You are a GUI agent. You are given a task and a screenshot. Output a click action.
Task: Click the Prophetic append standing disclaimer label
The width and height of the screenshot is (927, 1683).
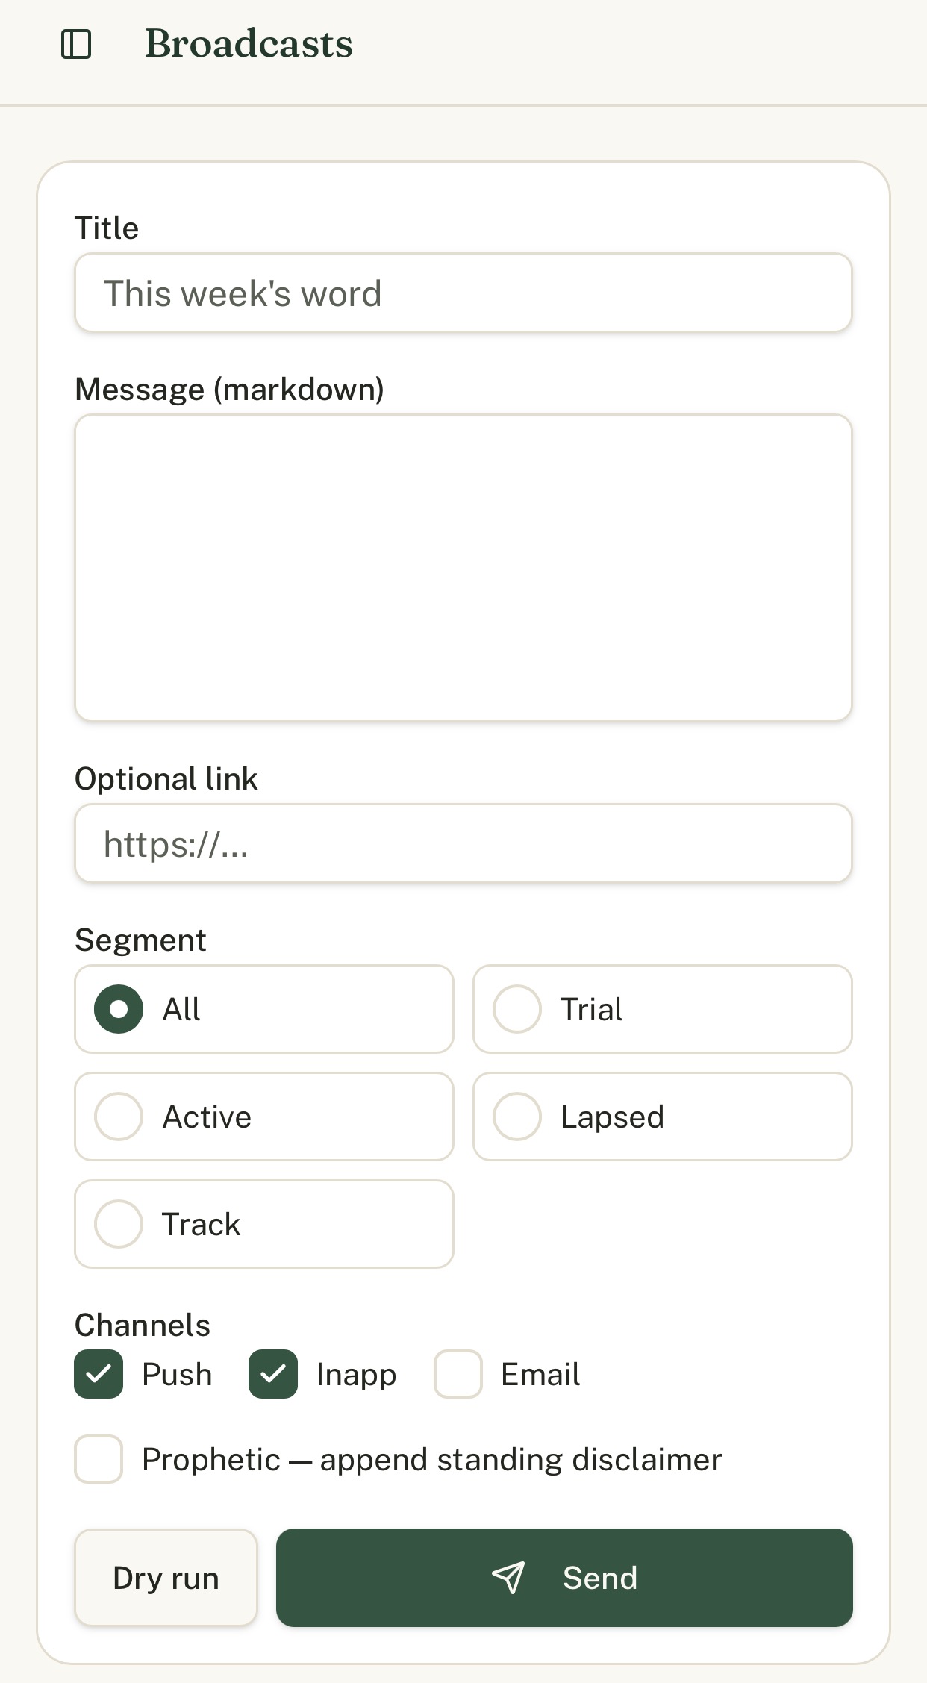pos(432,1459)
